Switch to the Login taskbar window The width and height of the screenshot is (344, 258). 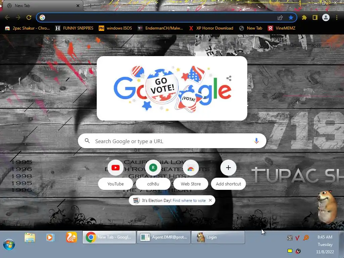pyautogui.click(x=218, y=237)
